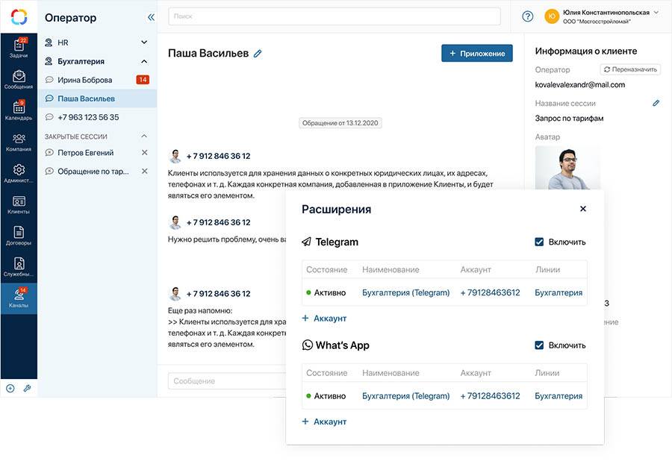The width and height of the screenshot is (672, 461).
Task: Open Компания section in sidebar
Action: click(x=19, y=142)
